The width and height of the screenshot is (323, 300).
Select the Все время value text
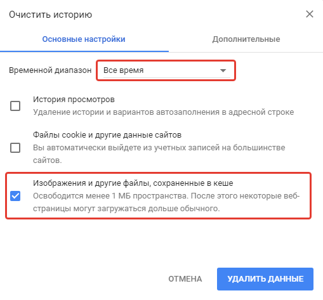pyautogui.click(x=123, y=70)
